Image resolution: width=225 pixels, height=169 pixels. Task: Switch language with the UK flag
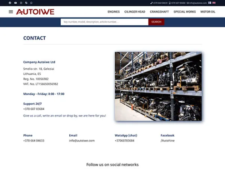[214, 3]
